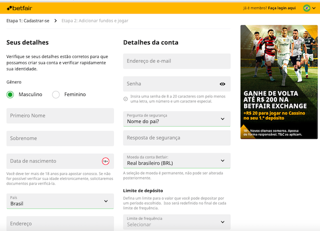The image size is (320, 231).
Task: Select 'Etapa 1: Cadastrar-se' step
Action: click(28, 21)
